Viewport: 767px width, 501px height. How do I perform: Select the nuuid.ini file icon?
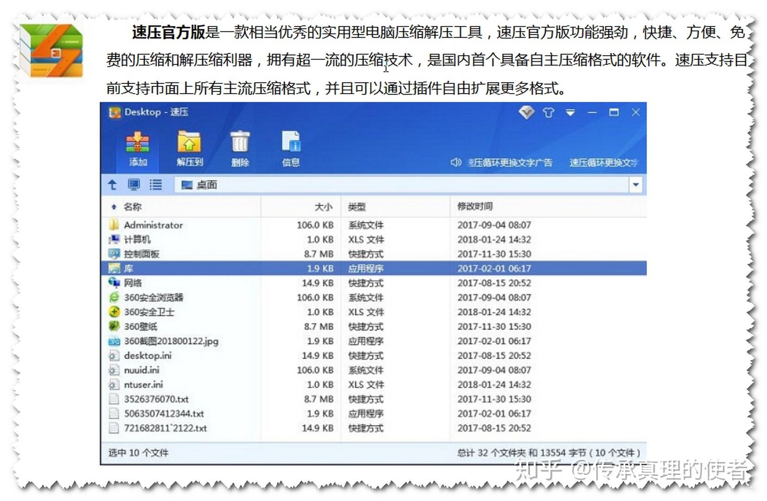114,370
